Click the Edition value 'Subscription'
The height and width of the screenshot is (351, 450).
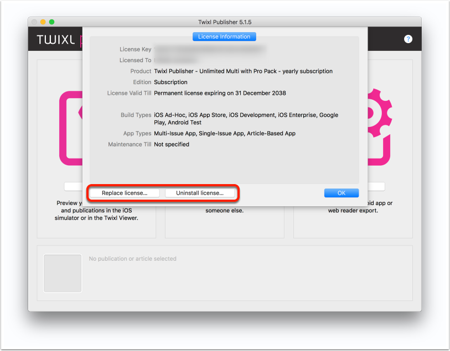click(x=171, y=82)
